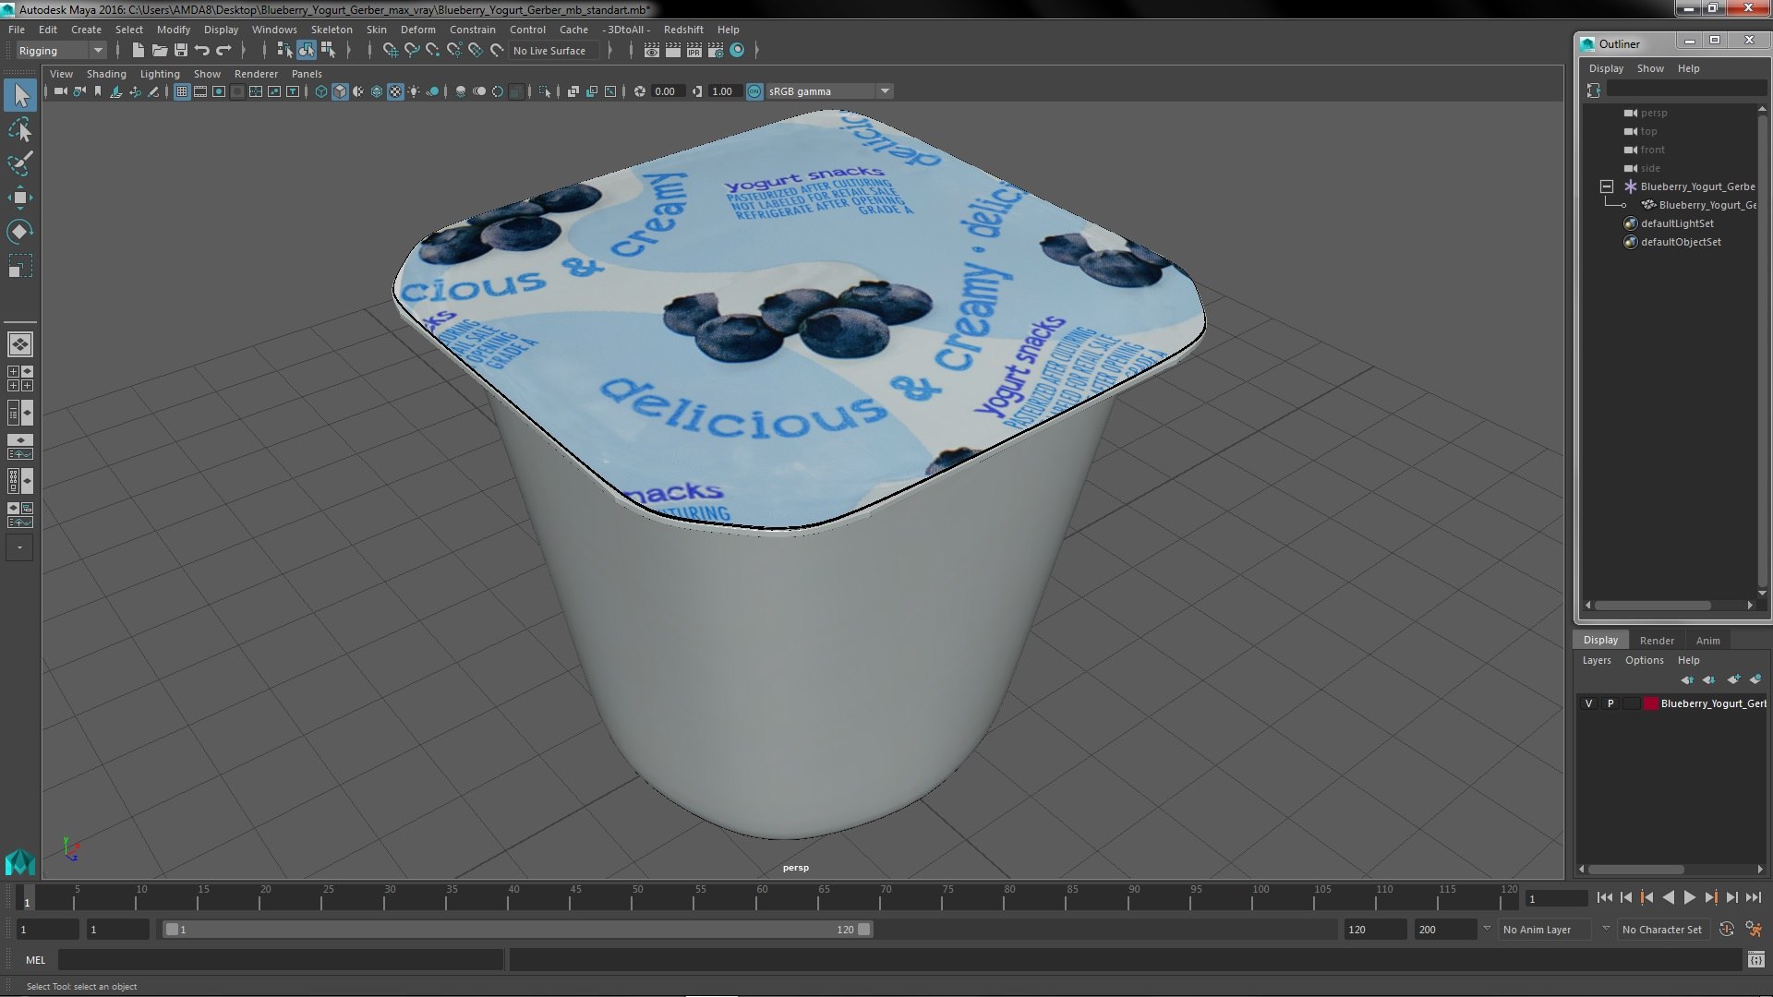Play animation backwards
Image resolution: width=1773 pixels, height=997 pixels.
tap(1668, 897)
